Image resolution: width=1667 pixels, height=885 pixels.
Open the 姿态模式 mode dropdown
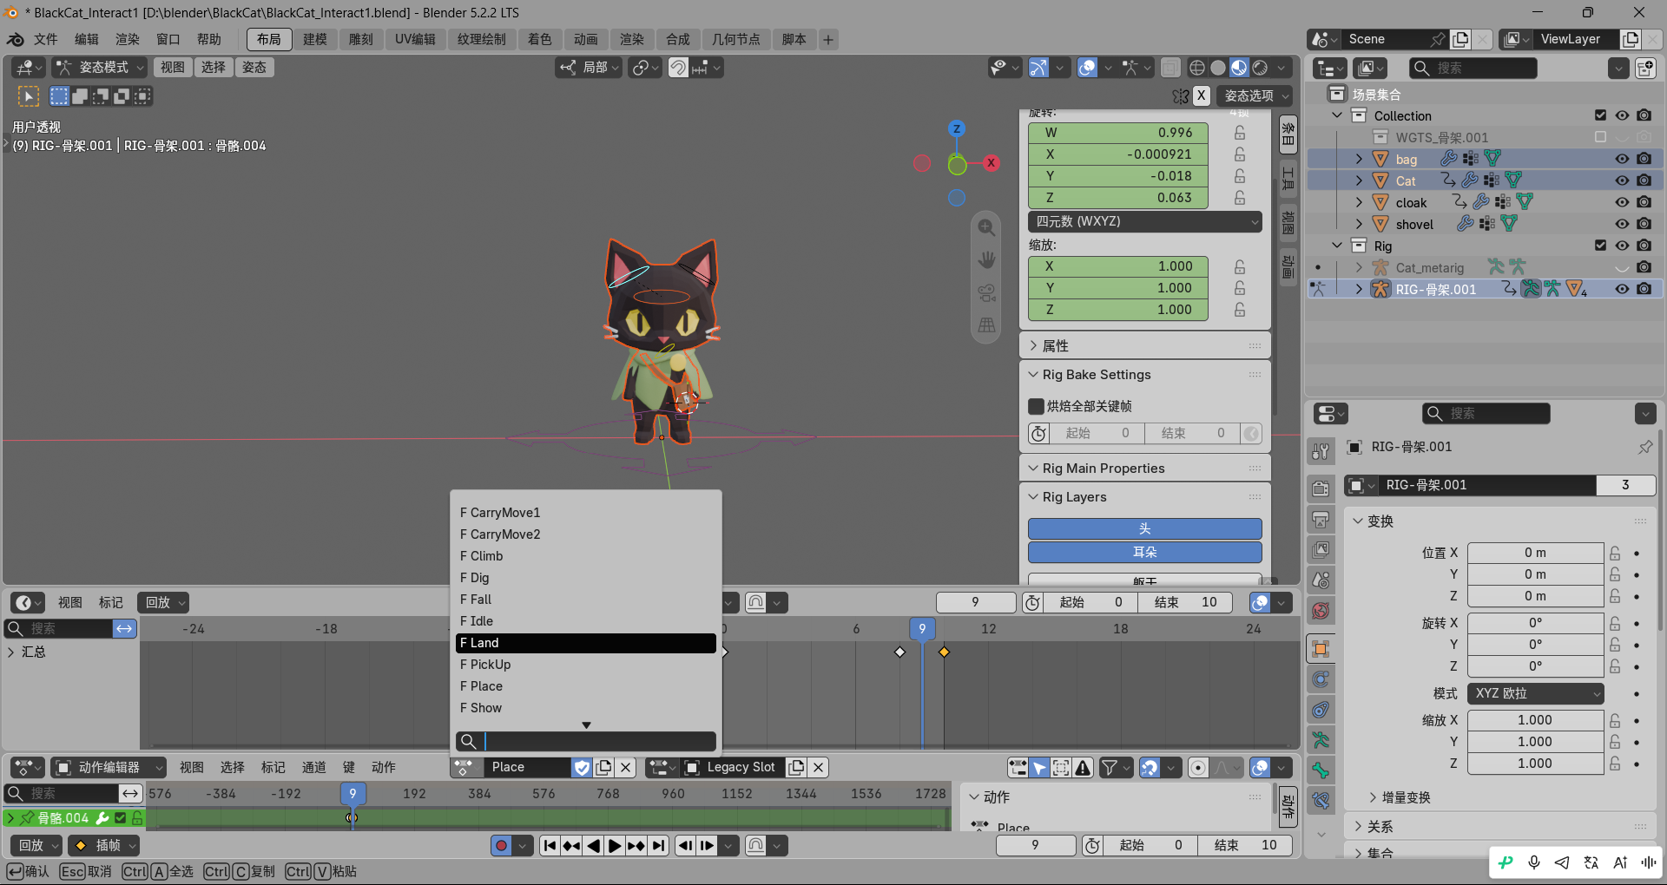100,67
